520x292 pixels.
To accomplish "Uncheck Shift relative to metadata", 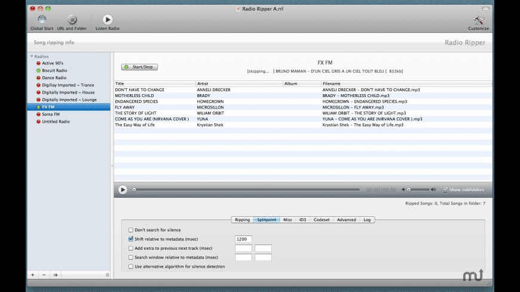I will click(131, 239).
